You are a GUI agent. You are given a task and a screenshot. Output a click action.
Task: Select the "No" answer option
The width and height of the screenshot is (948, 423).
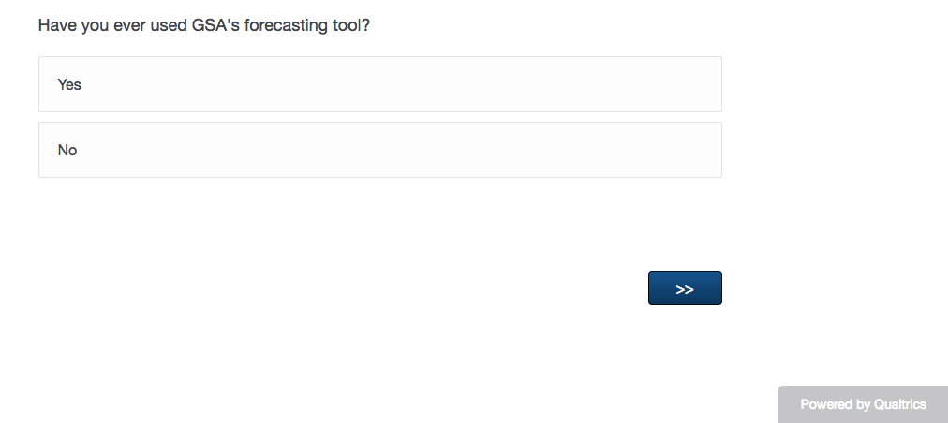tap(379, 150)
